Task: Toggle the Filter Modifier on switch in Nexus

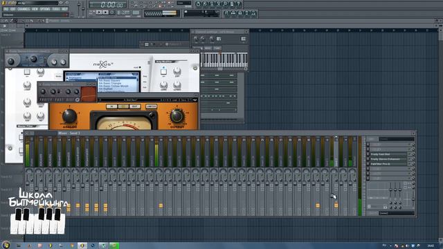Action: coord(27,72)
